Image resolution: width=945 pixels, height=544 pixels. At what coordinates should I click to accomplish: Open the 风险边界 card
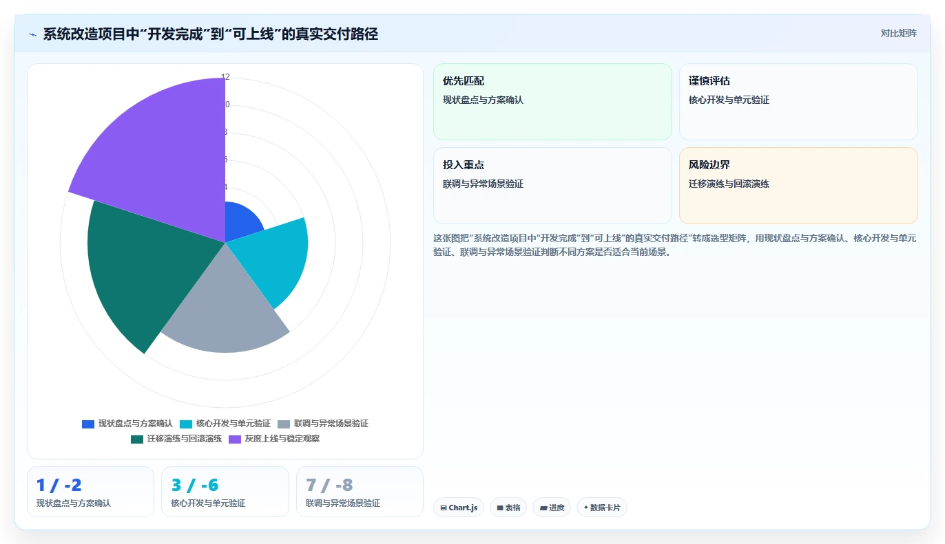[x=798, y=186]
